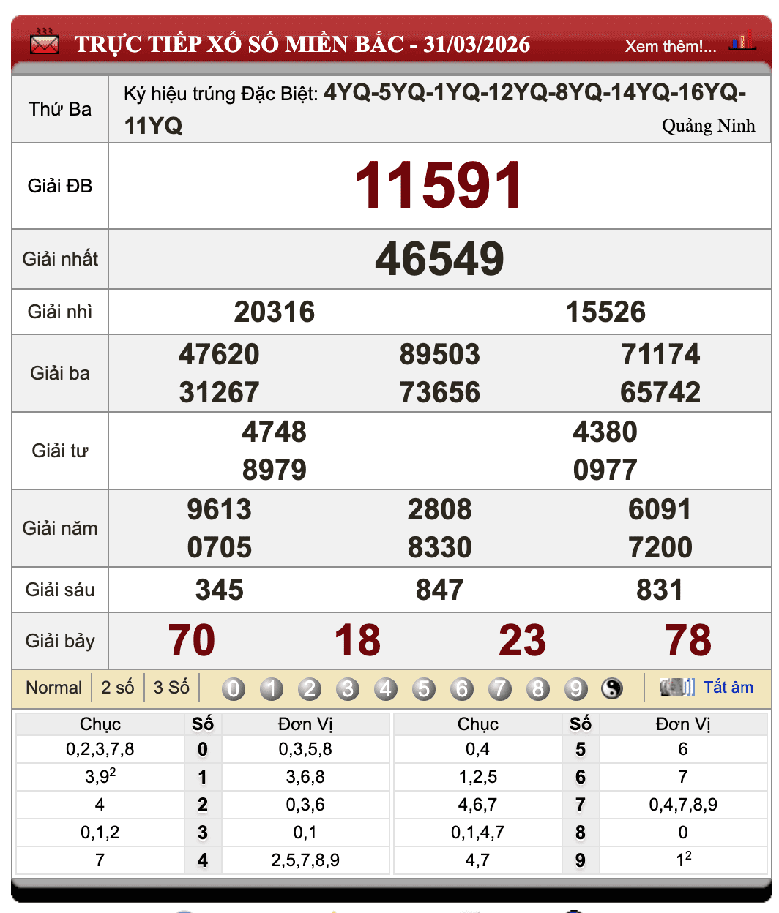Toggle highlighting for the number 8 ball

point(537,688)
